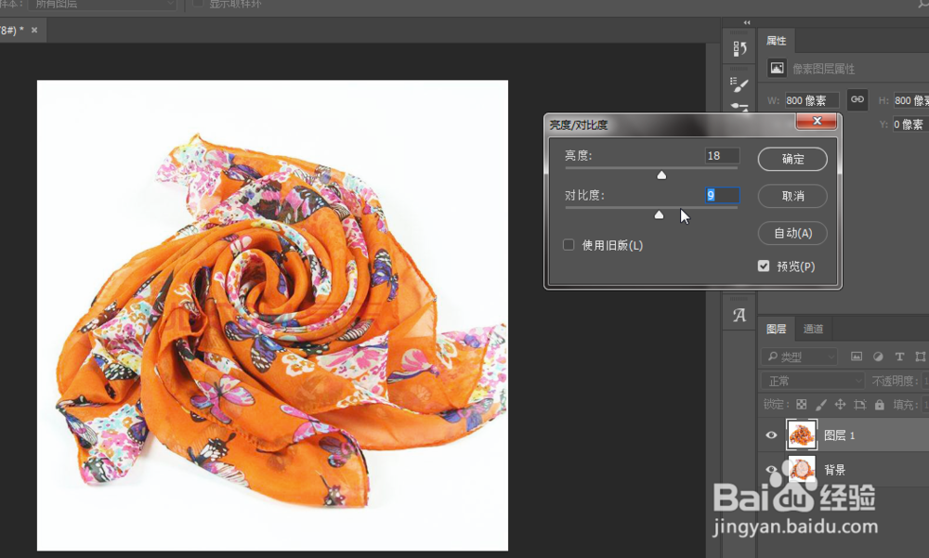Click the Y position field
The height and width of the screenshot is (558, 929).
[910, 123]
